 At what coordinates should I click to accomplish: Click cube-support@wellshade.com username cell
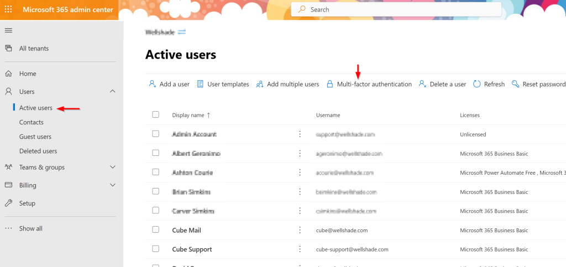[x=352, y=249]
